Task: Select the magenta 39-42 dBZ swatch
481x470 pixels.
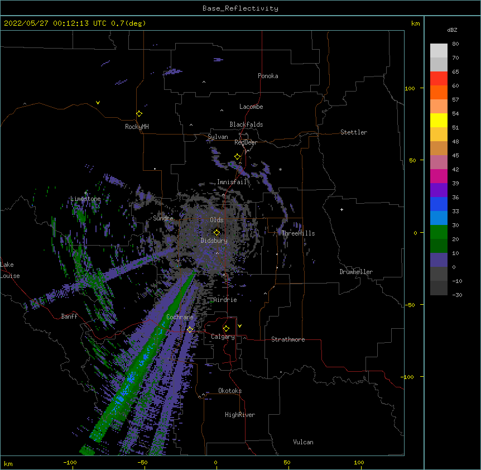Action: [x=439, y=176]
